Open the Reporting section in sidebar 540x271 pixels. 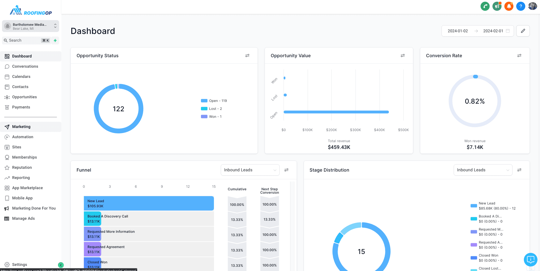(20, 178)
